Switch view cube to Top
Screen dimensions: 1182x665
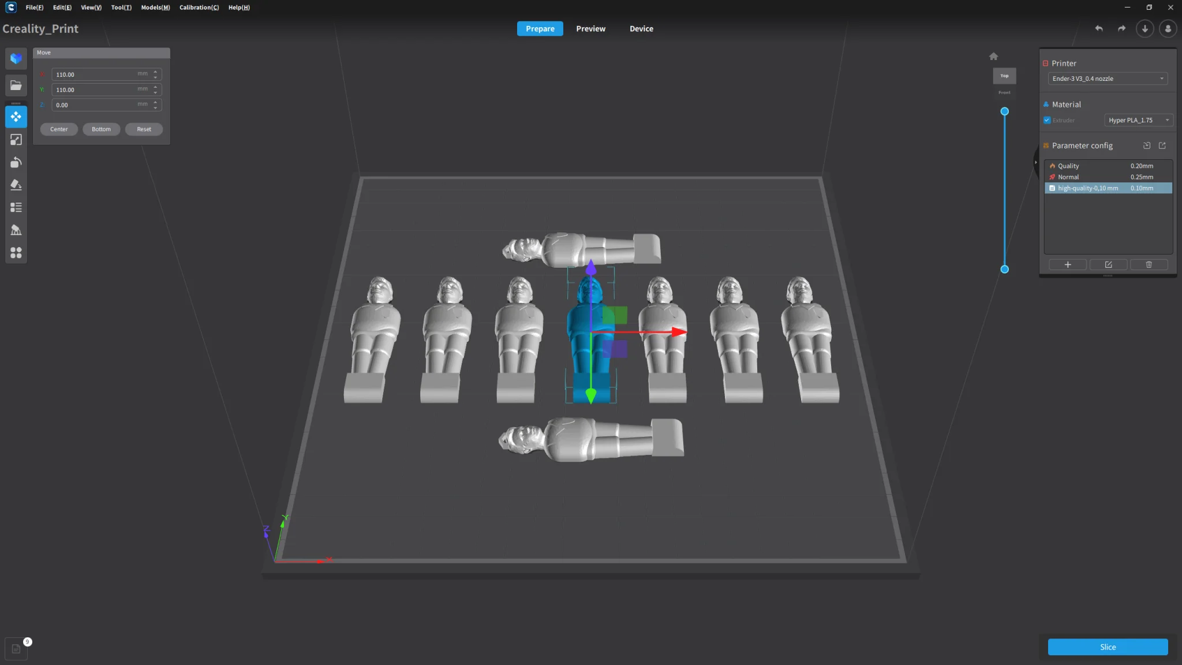(x=1004, y=76)
